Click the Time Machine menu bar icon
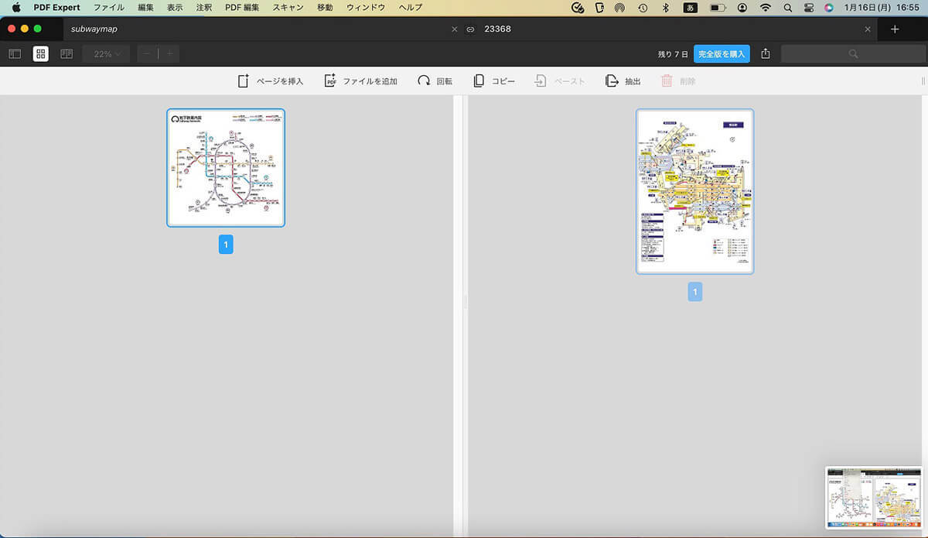The height and width of the screenshot is (538, 928). coord(643,7)
